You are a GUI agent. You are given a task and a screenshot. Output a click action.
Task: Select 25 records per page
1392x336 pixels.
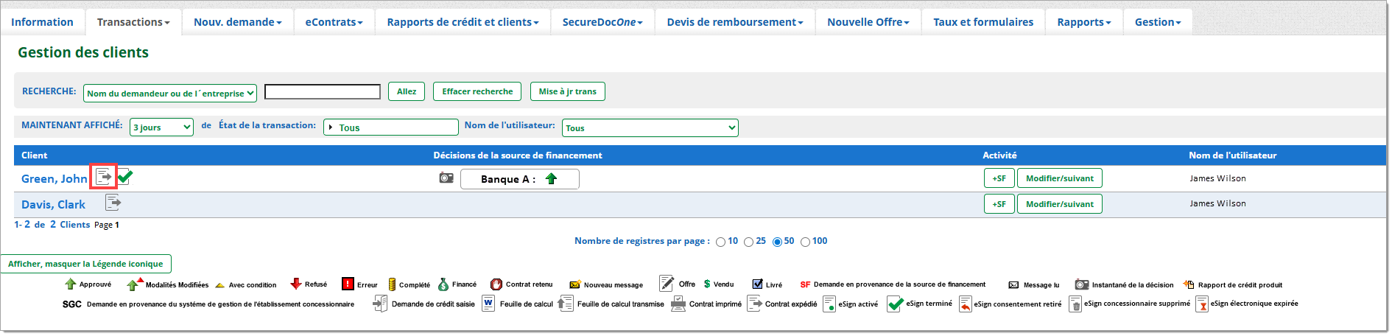coord(748,242)
